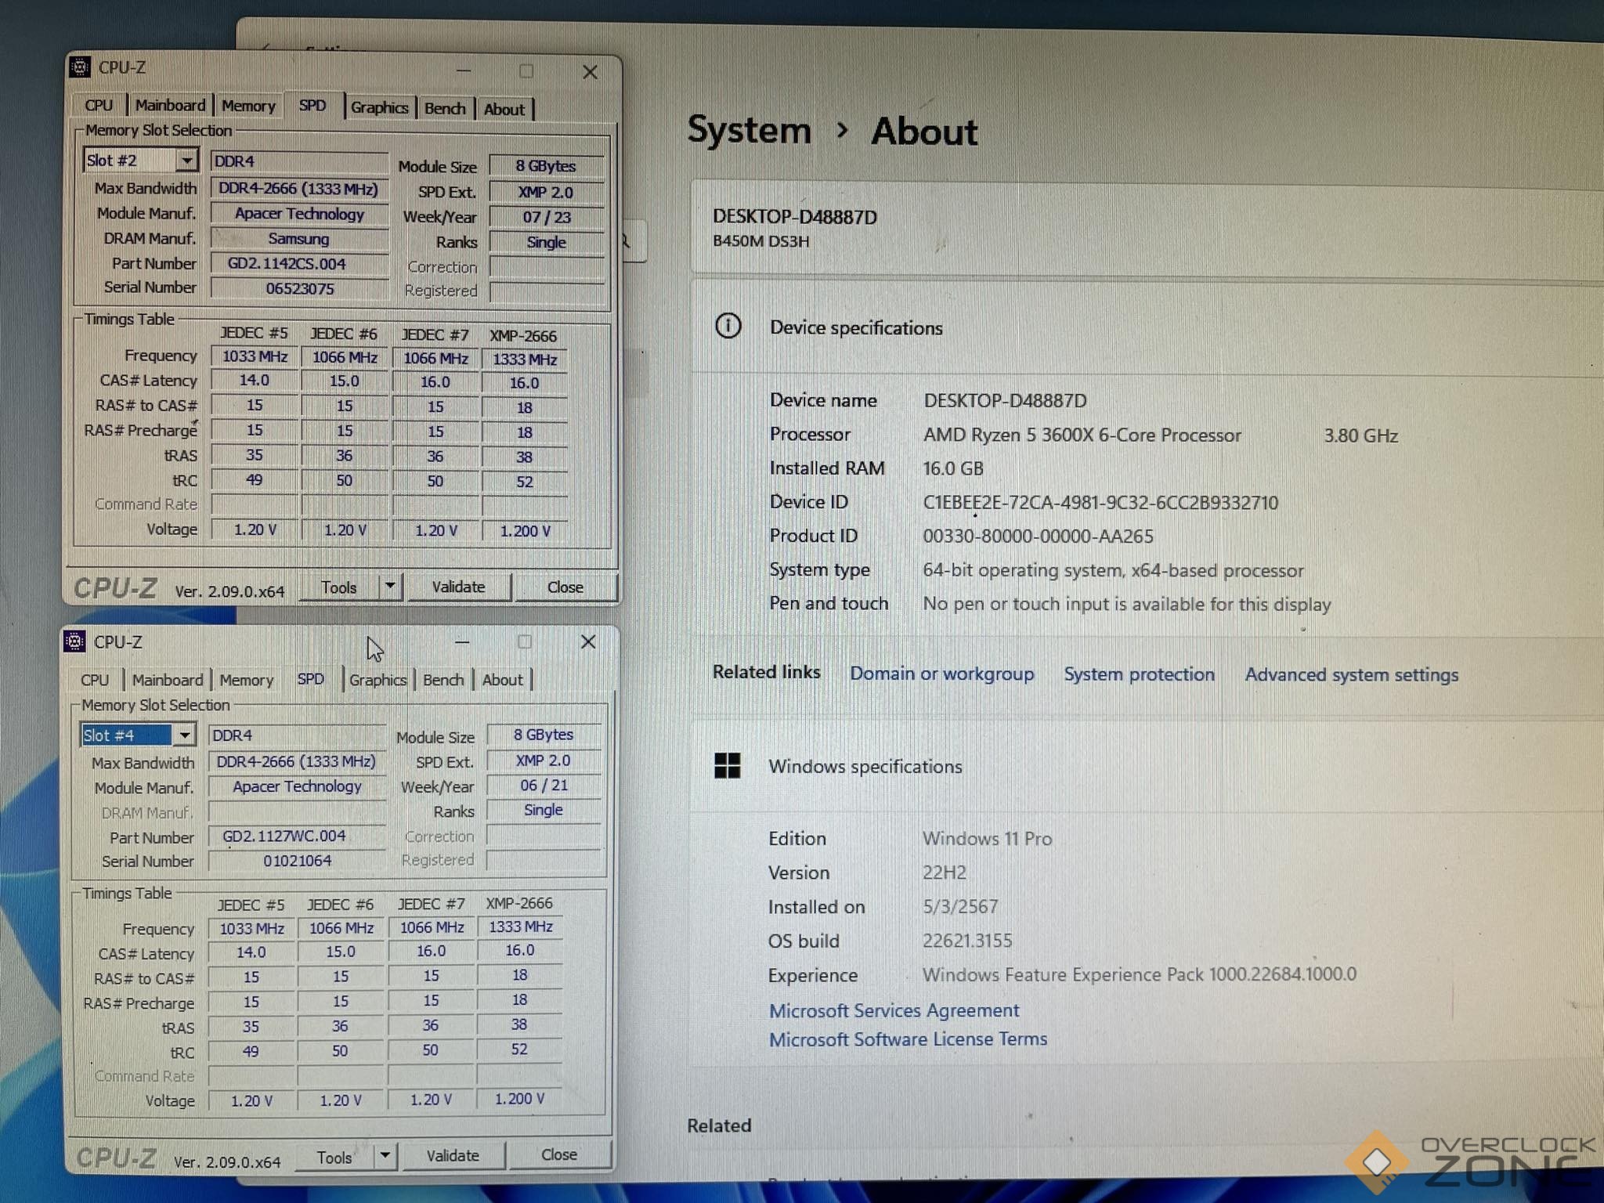Click the CPU-Z icon in the bottom window title bar
The image size is (1604, 1203).
(75, 641)
